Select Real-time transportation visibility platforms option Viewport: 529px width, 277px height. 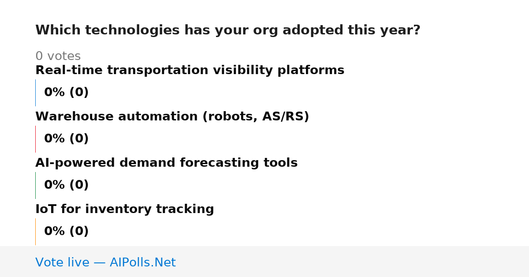click(x=190, y=71)
